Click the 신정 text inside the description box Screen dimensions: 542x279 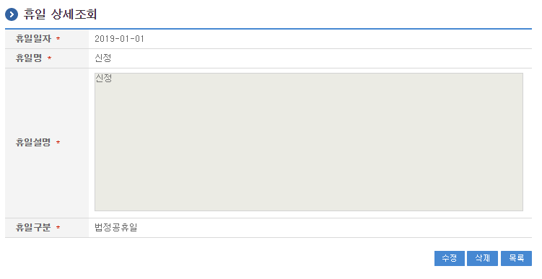(103, 79)
